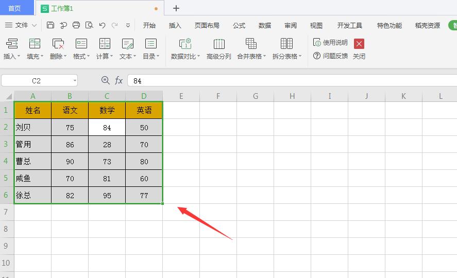Click the 合并表格 icon
The height and width of the screenshot is (278, 457).
tap(251, 44)
